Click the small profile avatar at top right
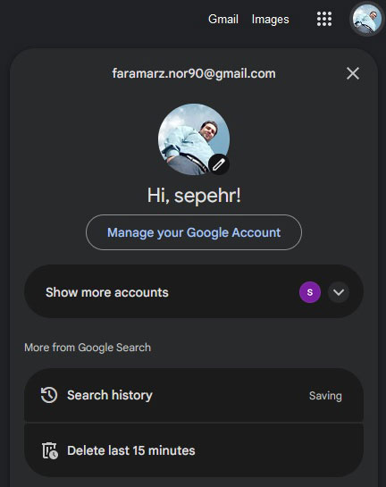This screenshot has width=386, height=487. pyautogui.click(x=367, y=19)
